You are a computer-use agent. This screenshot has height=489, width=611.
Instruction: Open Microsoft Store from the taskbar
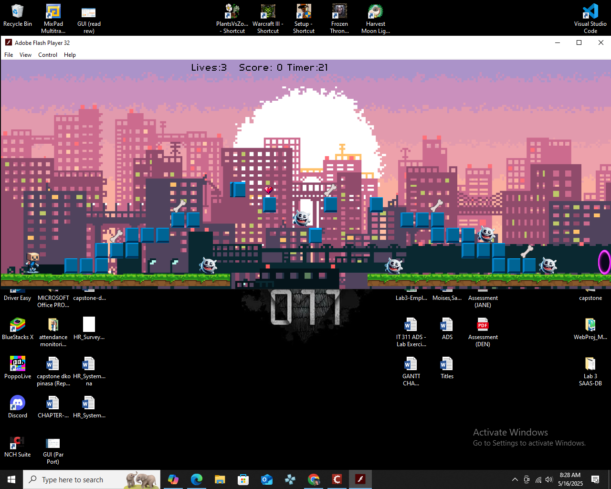click(243, 479)
